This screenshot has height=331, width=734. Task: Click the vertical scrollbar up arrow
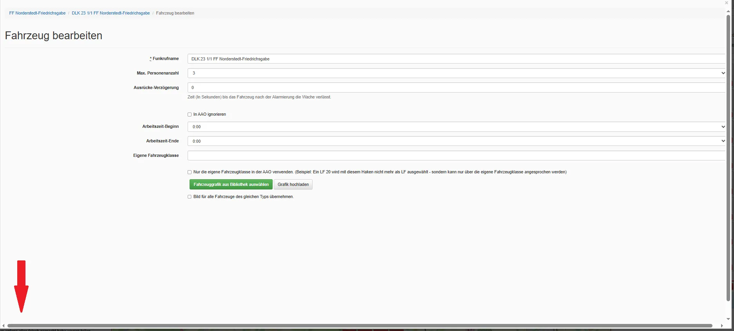728,11
